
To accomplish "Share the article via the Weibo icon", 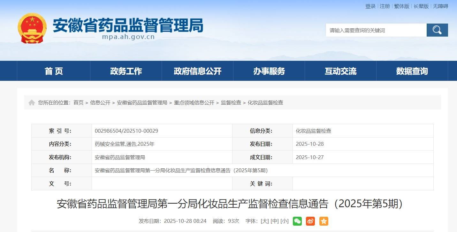I will point(310,221).
